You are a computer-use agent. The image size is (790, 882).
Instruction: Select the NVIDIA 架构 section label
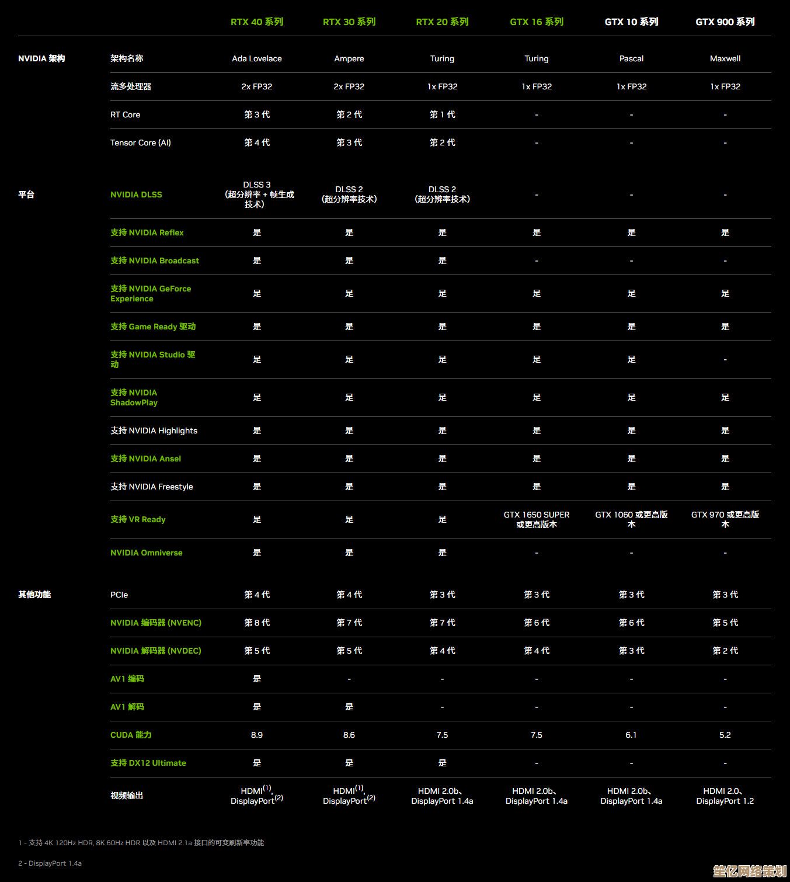click(41, 58)
